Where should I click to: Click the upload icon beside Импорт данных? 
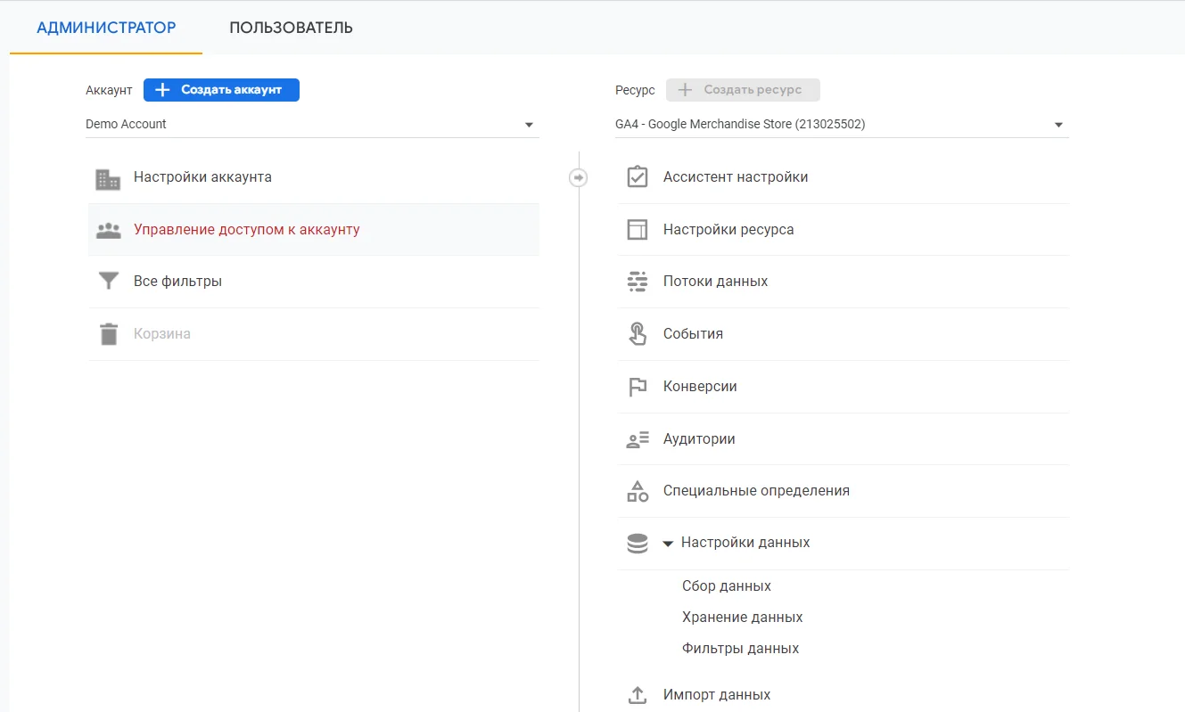coord(637,695)
